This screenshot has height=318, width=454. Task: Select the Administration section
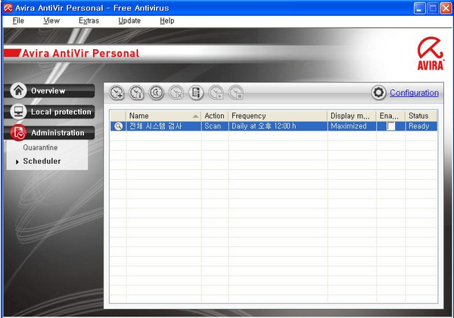(49, 133)
